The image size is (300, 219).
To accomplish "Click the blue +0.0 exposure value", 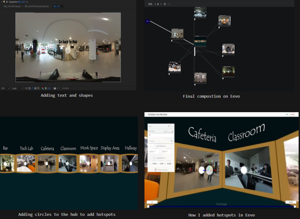I will [x=49, y=88].
